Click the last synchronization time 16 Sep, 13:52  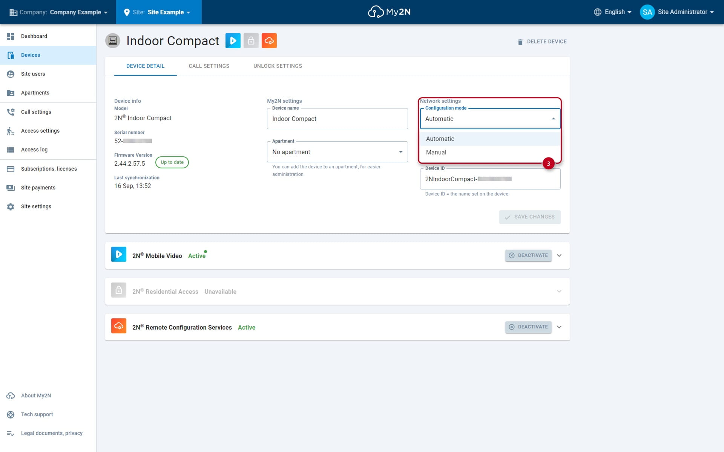[x=133, y=186]
